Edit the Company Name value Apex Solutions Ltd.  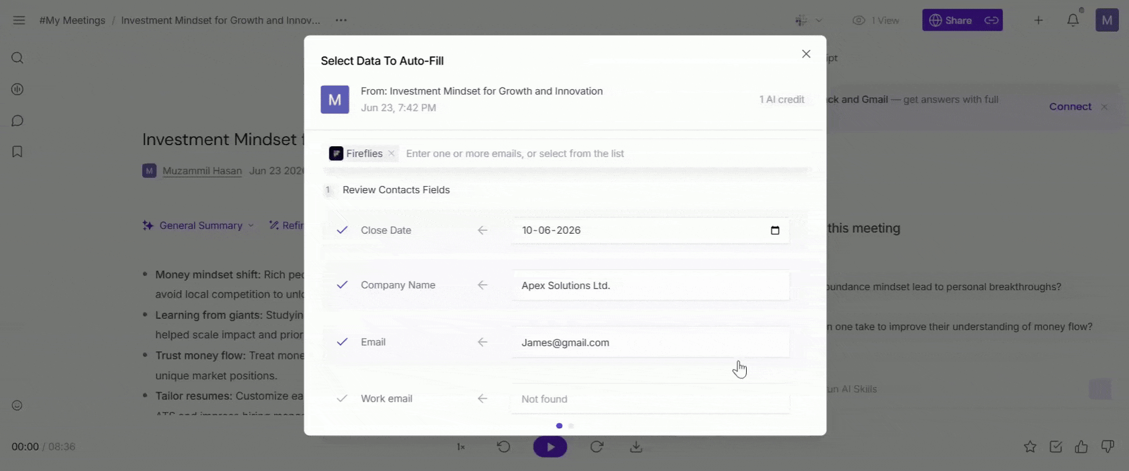[x=650, y=285]
